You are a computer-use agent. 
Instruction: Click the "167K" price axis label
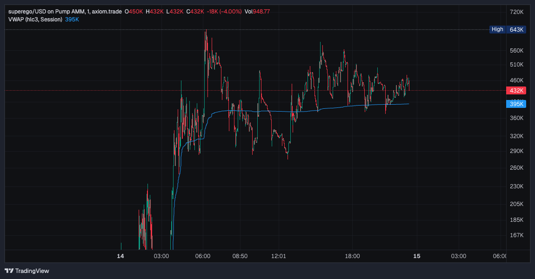coord(516,235)
